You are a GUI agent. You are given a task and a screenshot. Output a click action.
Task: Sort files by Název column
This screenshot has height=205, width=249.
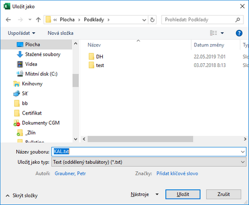(x=94, y=45)
